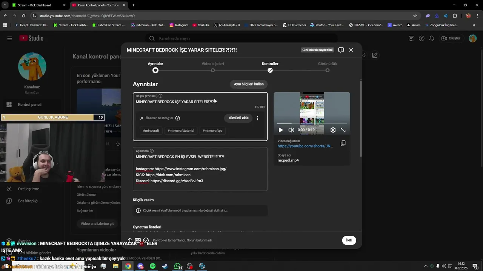This screenshot has height=271, width=483.
Task: Open Steam from the taskbar
Action: pyautogui.click(x=165, y=266)
